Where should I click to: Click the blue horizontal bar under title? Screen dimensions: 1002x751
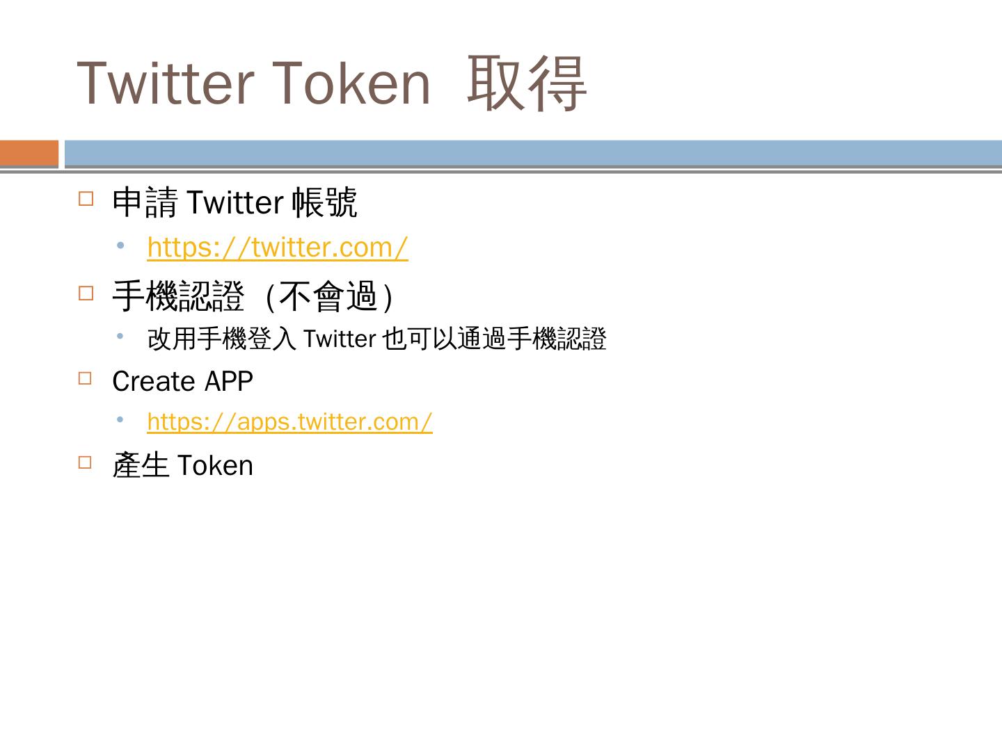(x=533, y=153)
